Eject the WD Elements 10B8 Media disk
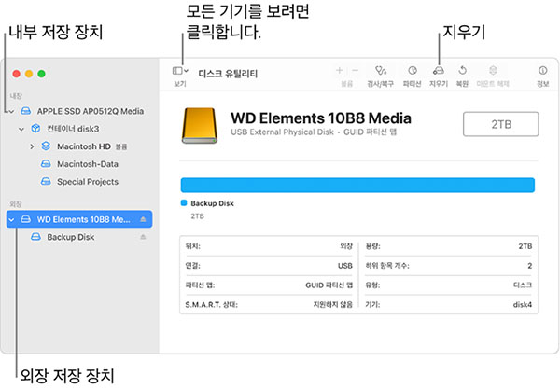 [x=143, y=219]
